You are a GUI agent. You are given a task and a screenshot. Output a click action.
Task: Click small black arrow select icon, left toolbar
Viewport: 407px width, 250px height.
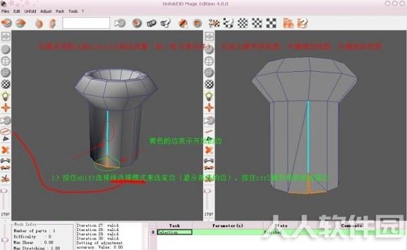tap(5, 139)
